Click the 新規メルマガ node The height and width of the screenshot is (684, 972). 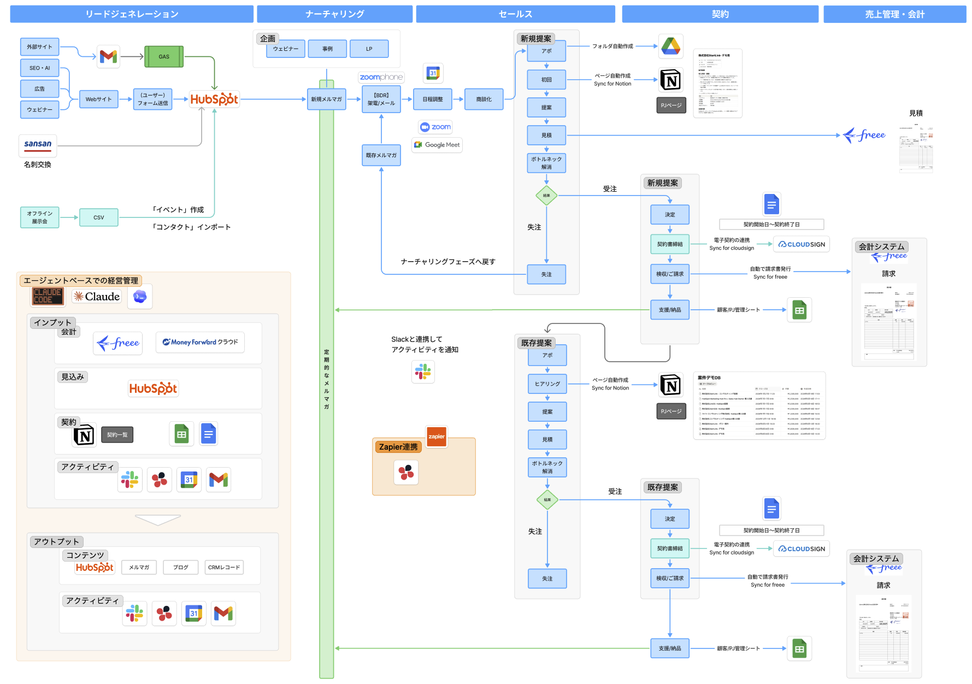[x=326, y=99]
